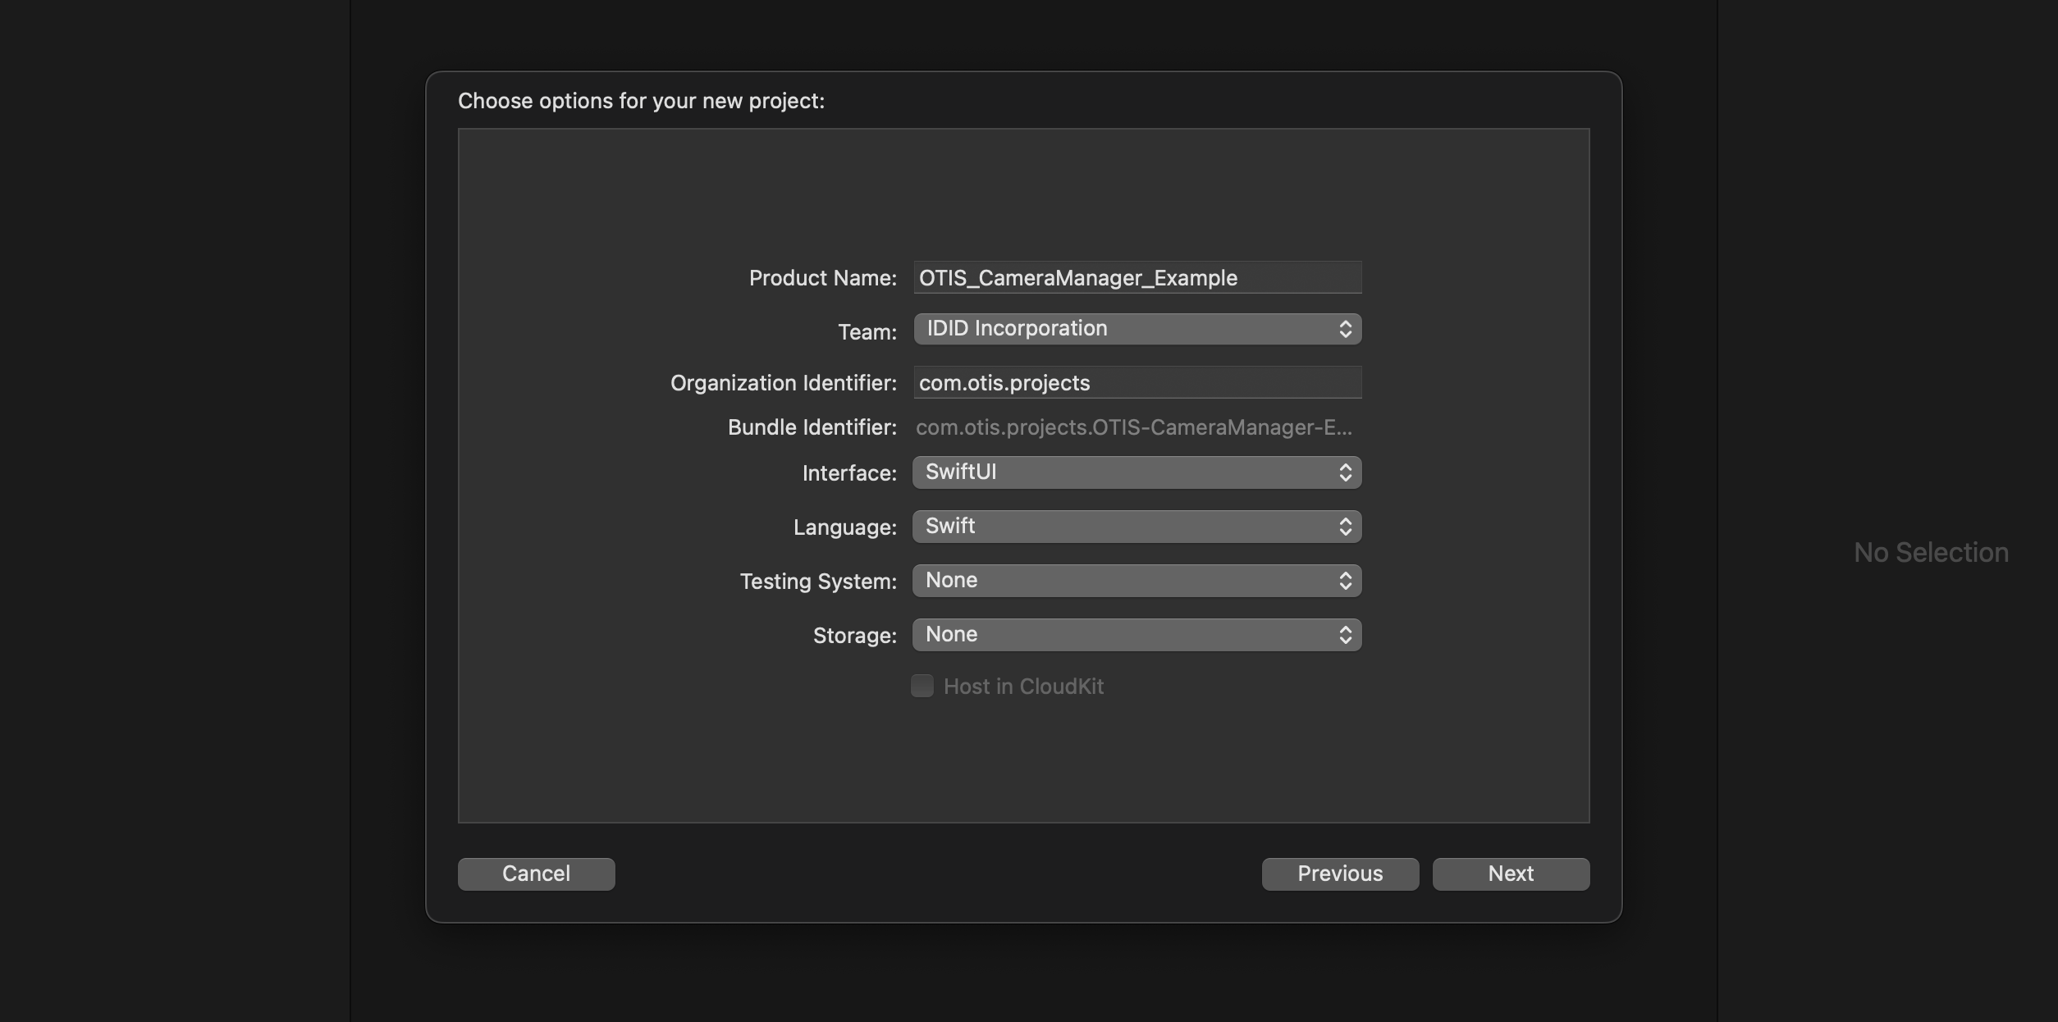Click the 'Interface:' field label
Image resolution: width=2058 pixels, height=1022 pixels.
[848, 473]
